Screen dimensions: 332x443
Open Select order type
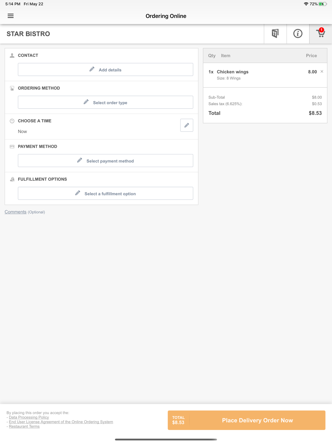click(x=106, y=102)
